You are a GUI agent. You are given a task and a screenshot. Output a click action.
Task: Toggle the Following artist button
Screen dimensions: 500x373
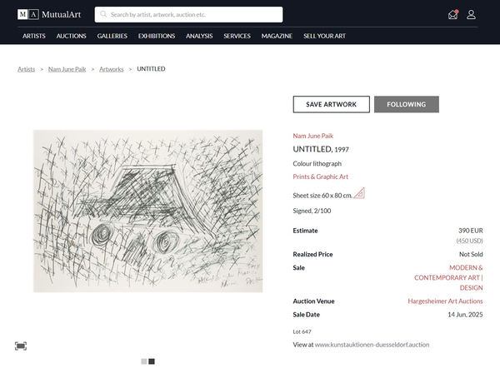click(x=407, y=104)
